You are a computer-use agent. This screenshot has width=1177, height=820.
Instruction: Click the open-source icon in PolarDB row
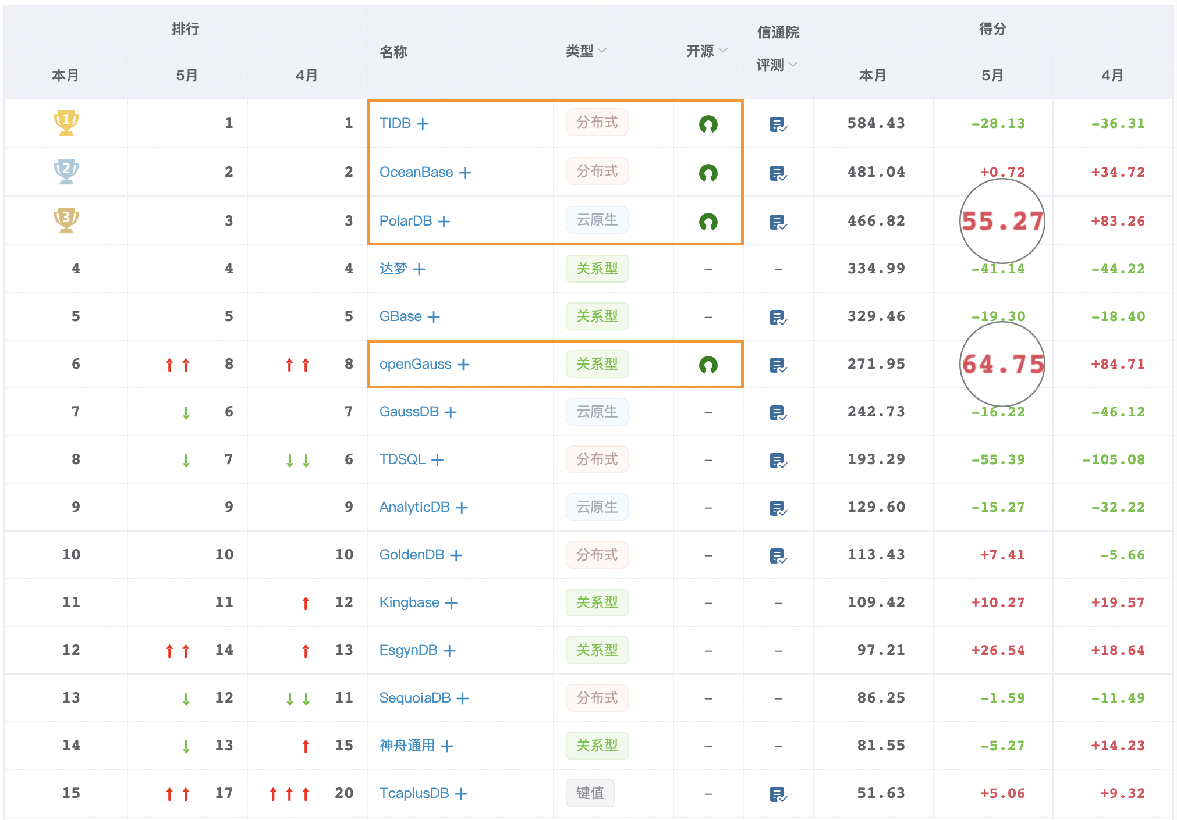[x=708, y=222]
